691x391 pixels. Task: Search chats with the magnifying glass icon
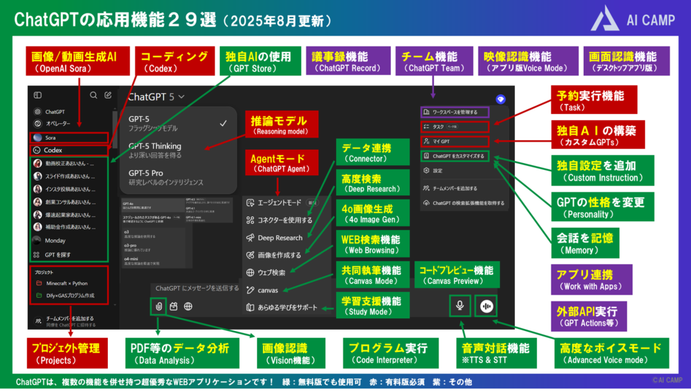point(93,95)
